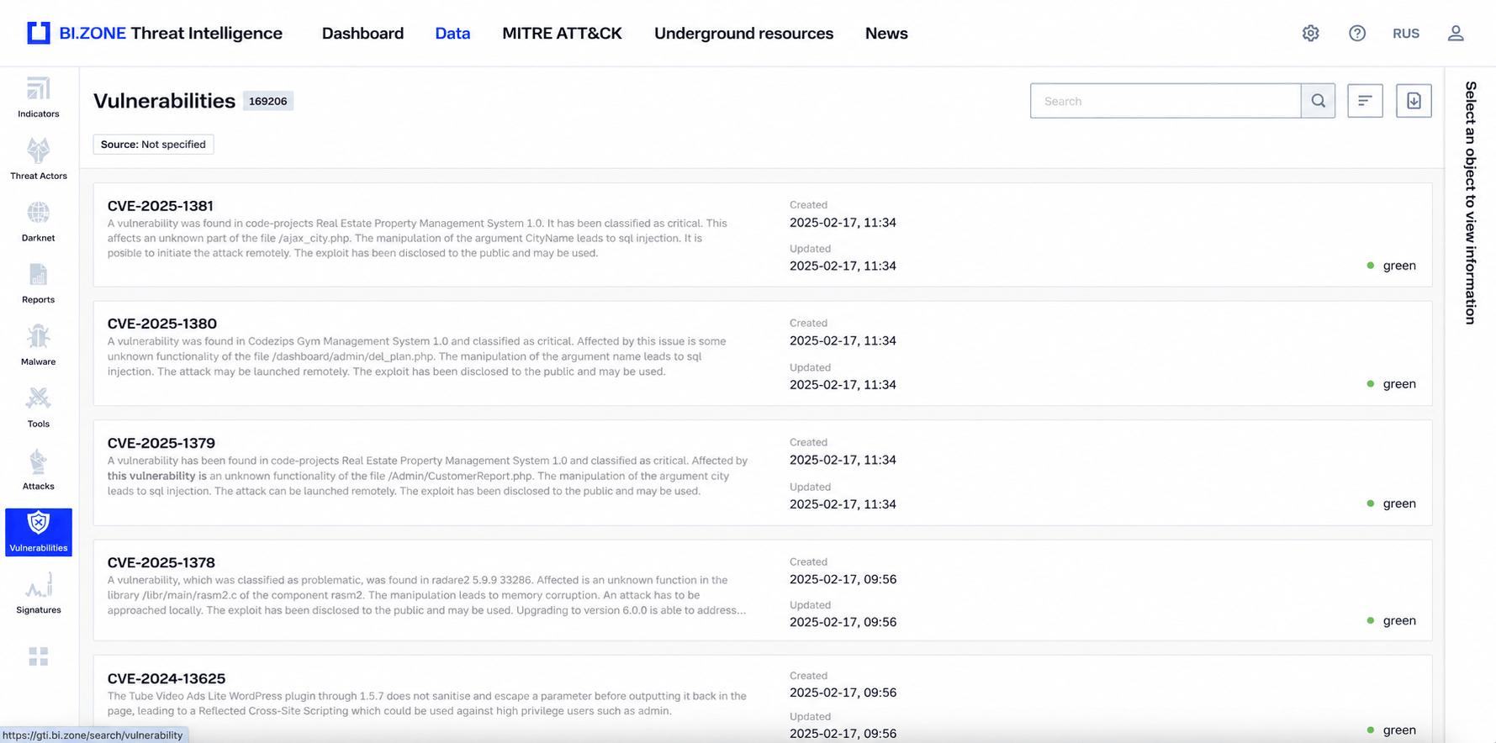Click the 169206 vulnerabilities count badge
Image resolution: width=1496 pixels, height=743 pixels.
(268, 101)
